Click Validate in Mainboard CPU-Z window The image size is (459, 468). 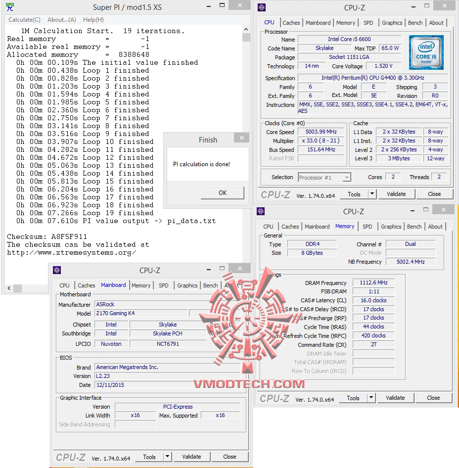[191, 457]
